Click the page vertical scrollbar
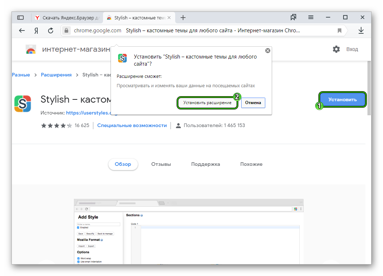 coord(369,88)
